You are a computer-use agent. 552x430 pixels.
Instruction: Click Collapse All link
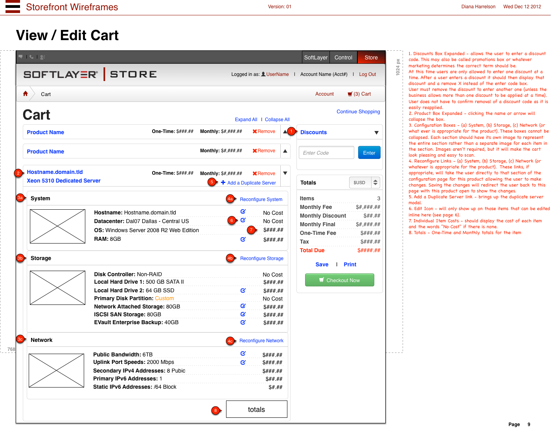[x=277, y=120]
